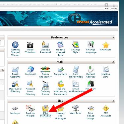Open the Getting Started Wizard icon
Image resolution: width=124 pixels, height=124 pixels.
[x=15, y=45]
